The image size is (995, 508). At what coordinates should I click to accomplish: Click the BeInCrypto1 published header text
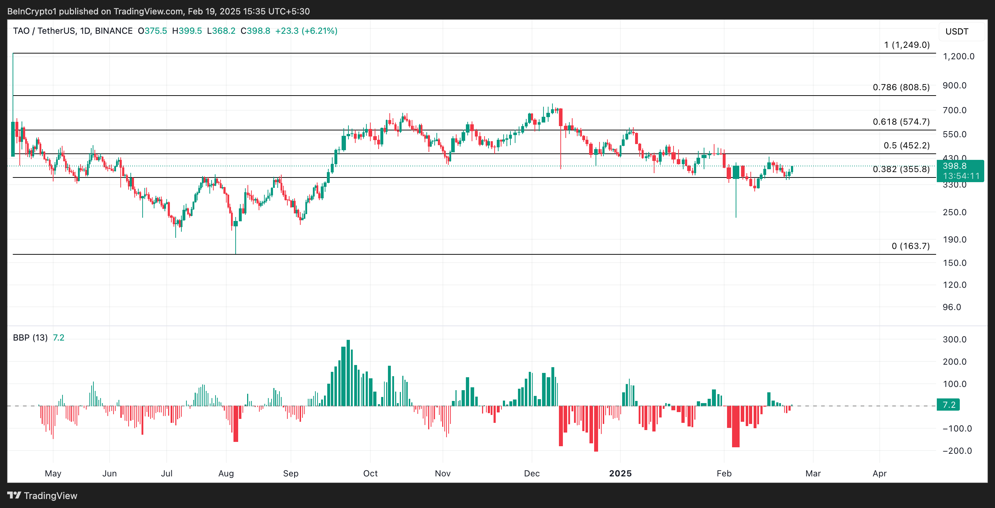click(x=158, y=11)
